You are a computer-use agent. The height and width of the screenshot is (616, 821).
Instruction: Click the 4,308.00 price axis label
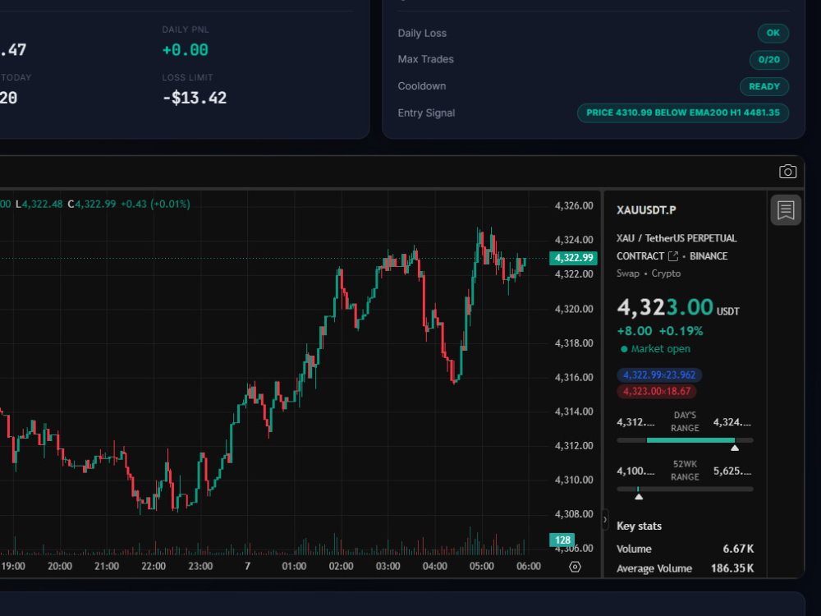click(x=574, y=514)
